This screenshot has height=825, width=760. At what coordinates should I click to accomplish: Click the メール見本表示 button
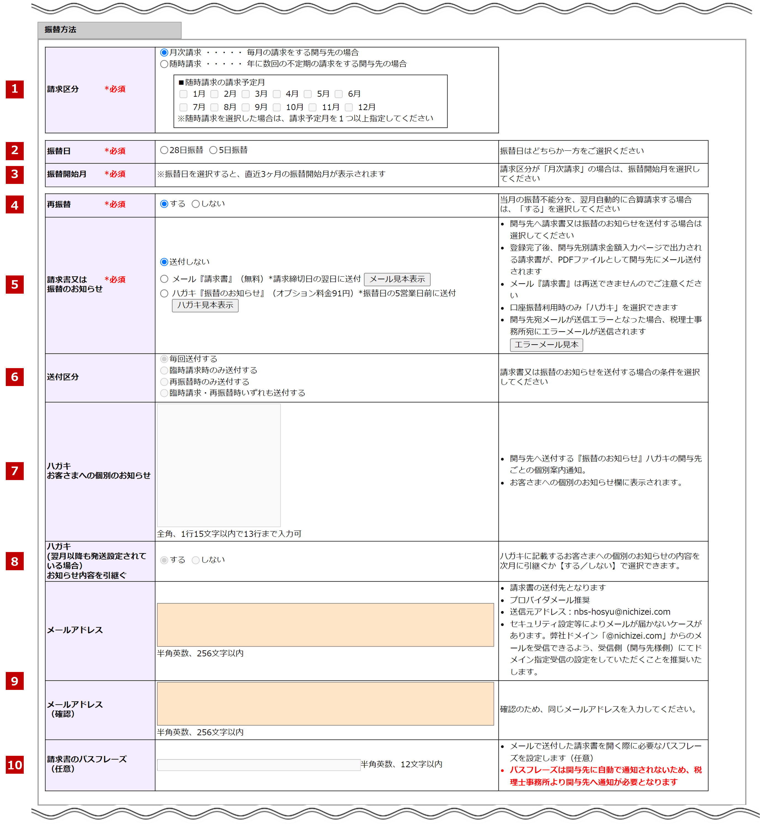coord(397,280)
